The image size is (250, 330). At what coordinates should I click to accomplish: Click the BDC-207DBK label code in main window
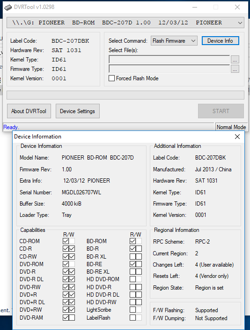click(x=70, y=41)
